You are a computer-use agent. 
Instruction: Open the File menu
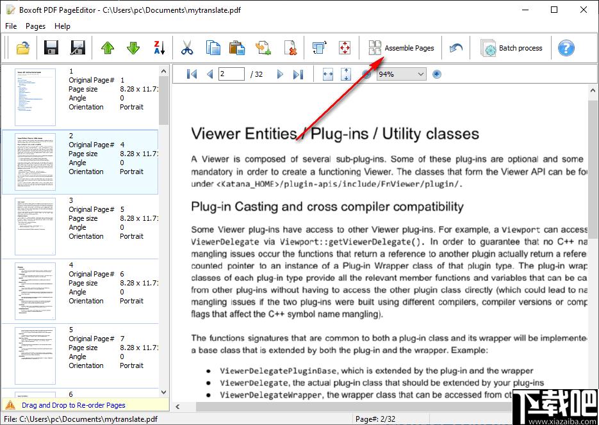(x=11, y=26)
